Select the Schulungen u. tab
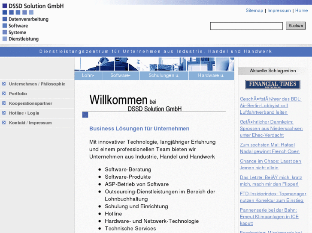312x233 pixels. [x=164, y=75]
